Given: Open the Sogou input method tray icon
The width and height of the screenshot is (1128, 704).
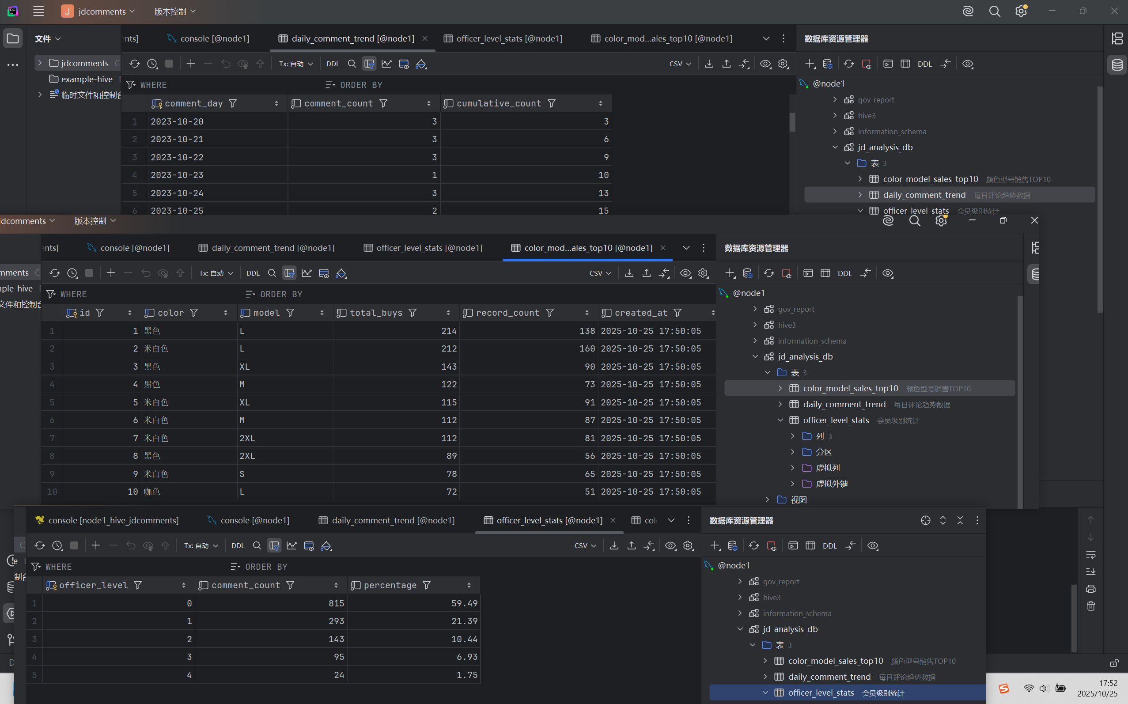Looking at the screenshot, I should 1004,689.
